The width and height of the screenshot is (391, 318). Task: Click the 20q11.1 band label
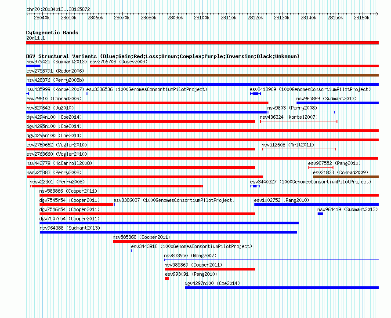pos(36,38)
